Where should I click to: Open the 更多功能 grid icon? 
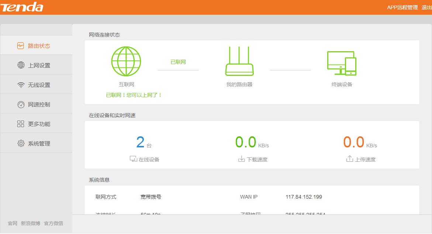21,124
